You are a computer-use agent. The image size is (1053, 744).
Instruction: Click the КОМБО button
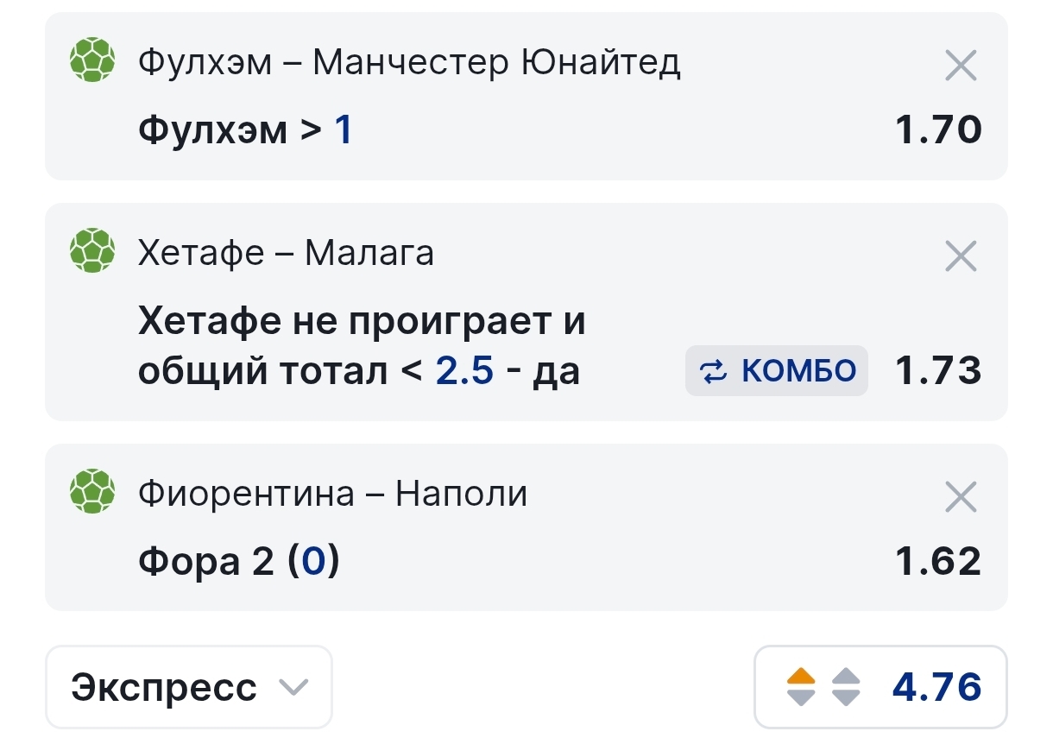(x=777, y=371)
